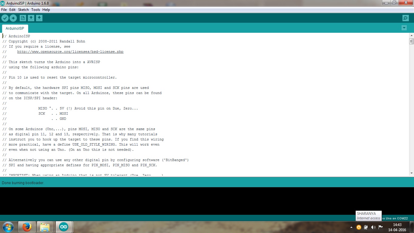Screen dimensions: 414x233
Task: Click the editor vertical scrollbar thumb
Action: (x=411, y=41)
